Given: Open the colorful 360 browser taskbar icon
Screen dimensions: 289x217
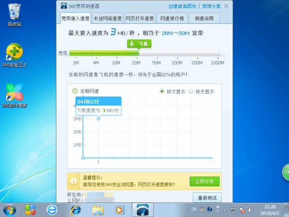Looking at the screenshot, I should pos(30,210).
